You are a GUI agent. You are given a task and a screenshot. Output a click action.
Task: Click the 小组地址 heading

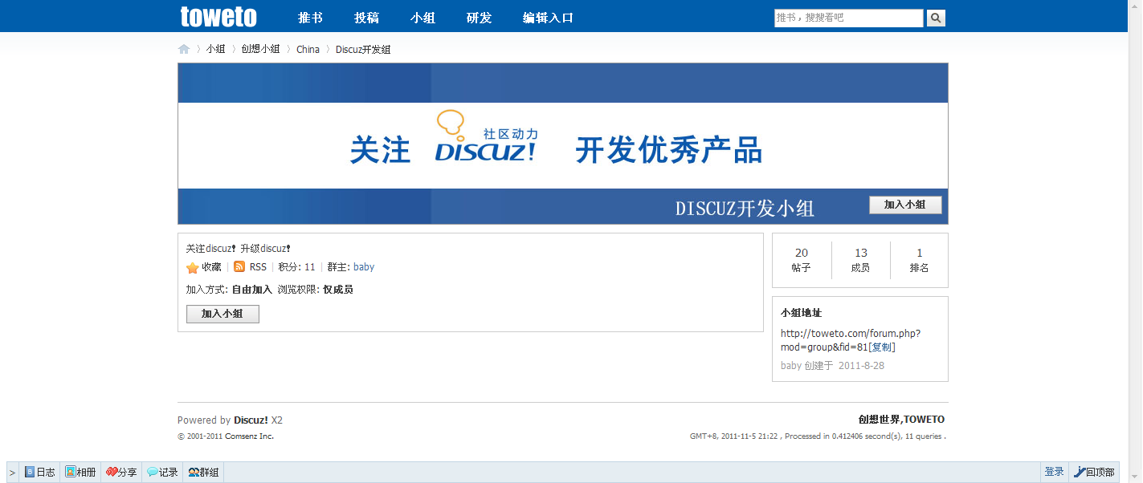pos(801,313)
